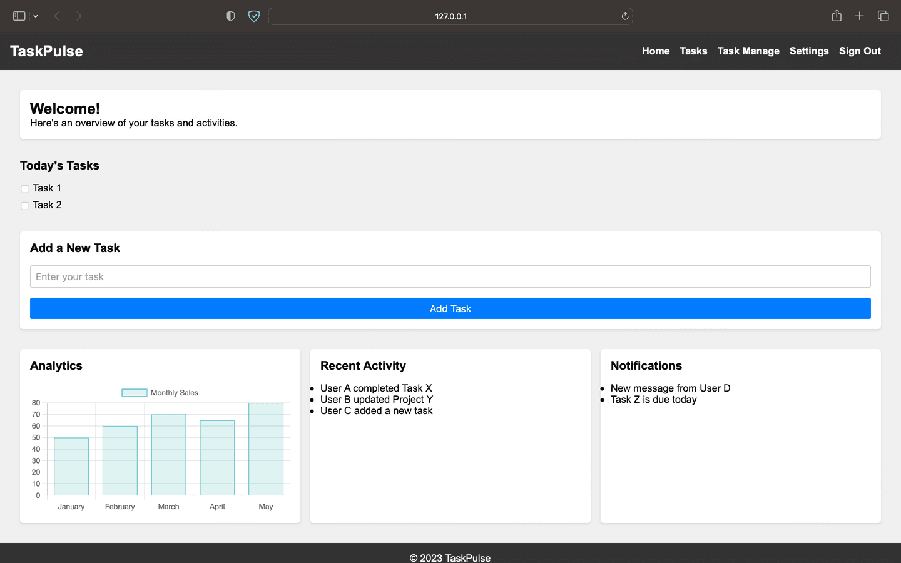Sign Out from the navbar
Screen dimensions: 901x563
pyautogui.click(x=860, y=51)
